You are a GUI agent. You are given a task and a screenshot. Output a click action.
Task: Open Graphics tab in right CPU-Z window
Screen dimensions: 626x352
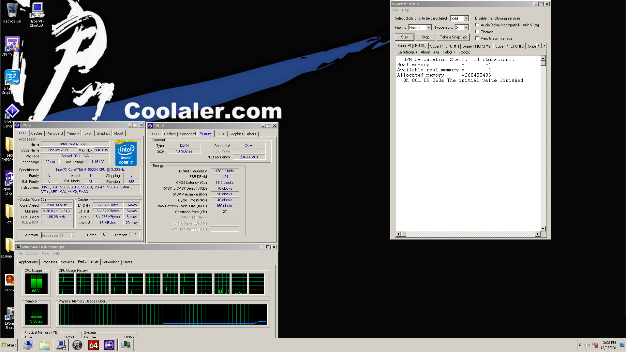click(236, 134)
